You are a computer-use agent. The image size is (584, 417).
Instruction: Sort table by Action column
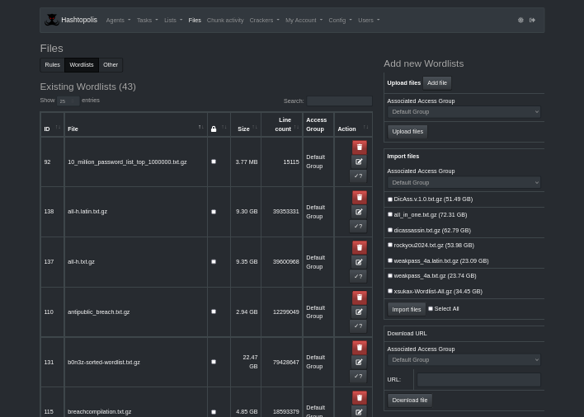[x=353, y=124]
